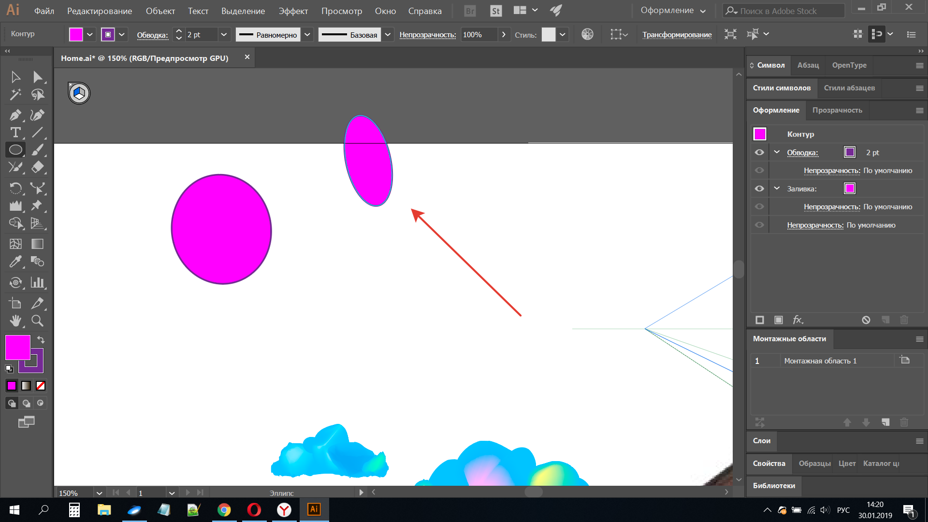Open Оформление workspace switcher dropdown
The height and width of the screenshot is (522, 928).
[673, 11]
